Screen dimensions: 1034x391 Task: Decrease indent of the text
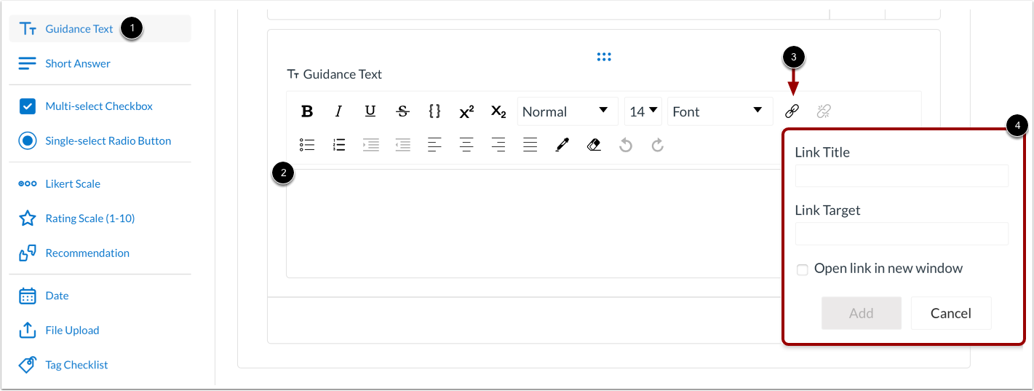402,145
